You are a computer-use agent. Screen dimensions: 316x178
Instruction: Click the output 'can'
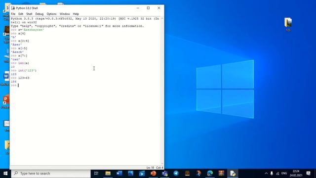[x=15, y=59]
